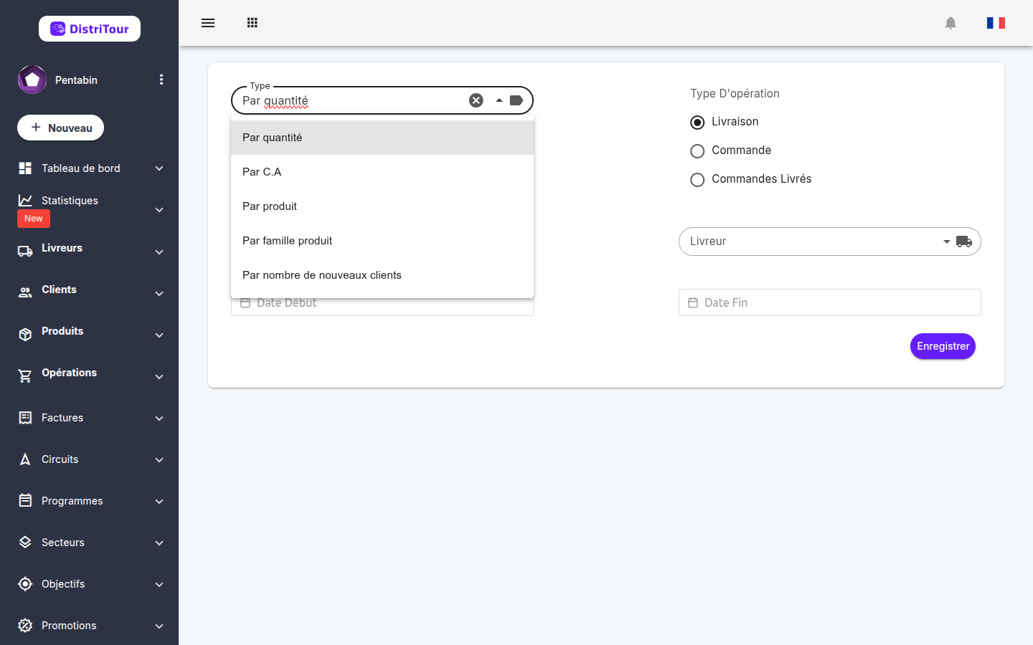Screen dimensions: 1033x645
Task: Collapse the Type dropdown arrow
Action: click(499, 100)
